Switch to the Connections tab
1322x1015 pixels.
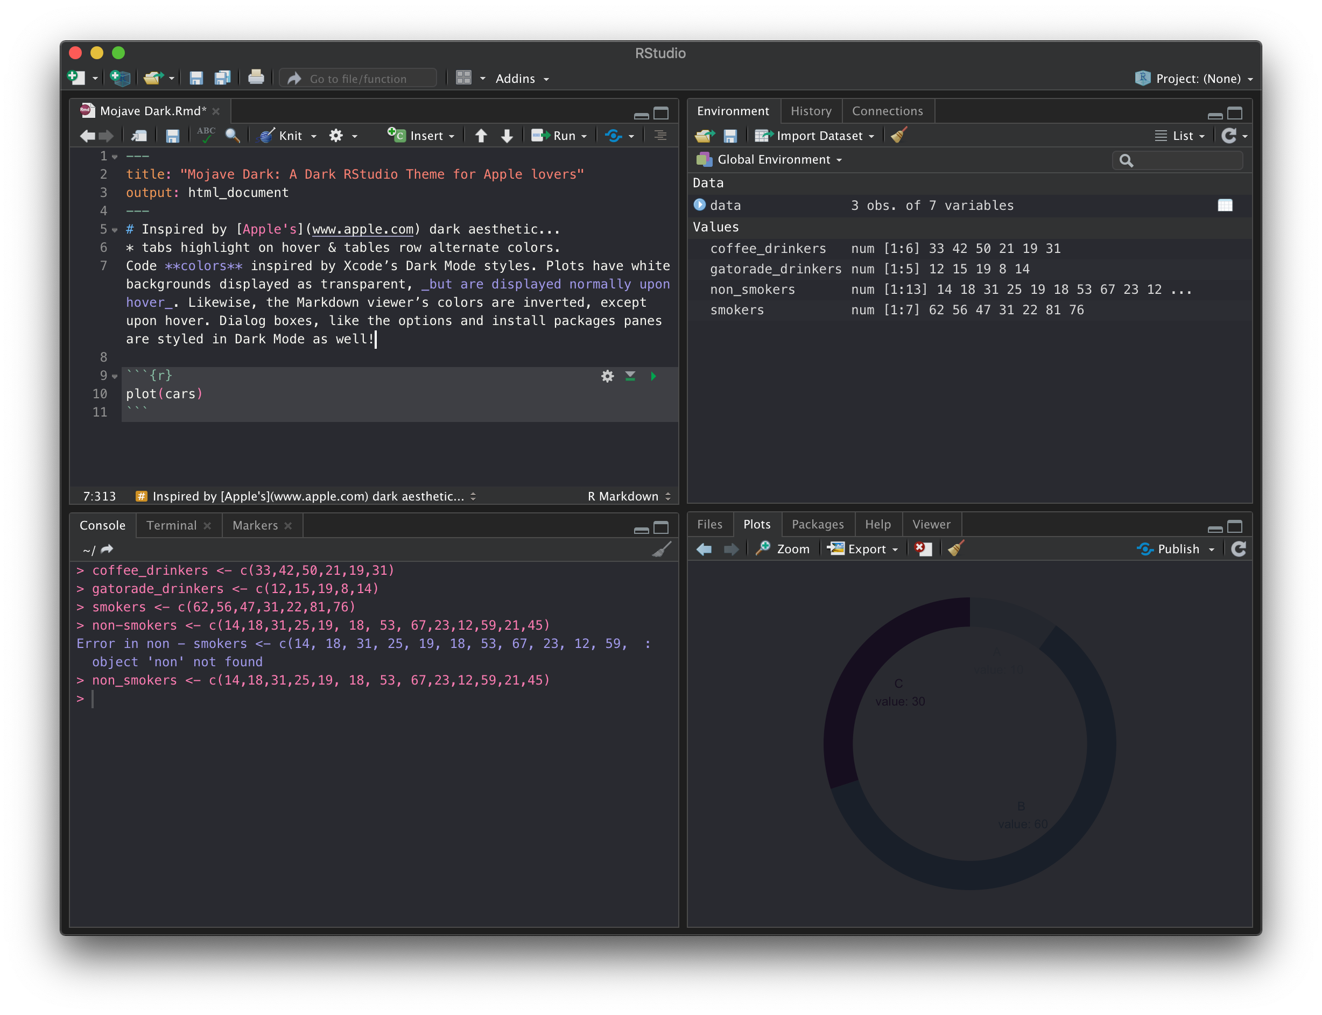(887, 111)
